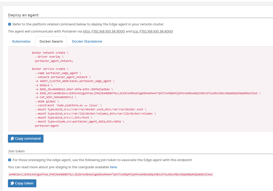The width and height of the screenshot is (273, 191).
Task: Click the '-e EDGE=1' line
Action: [44, 85]
